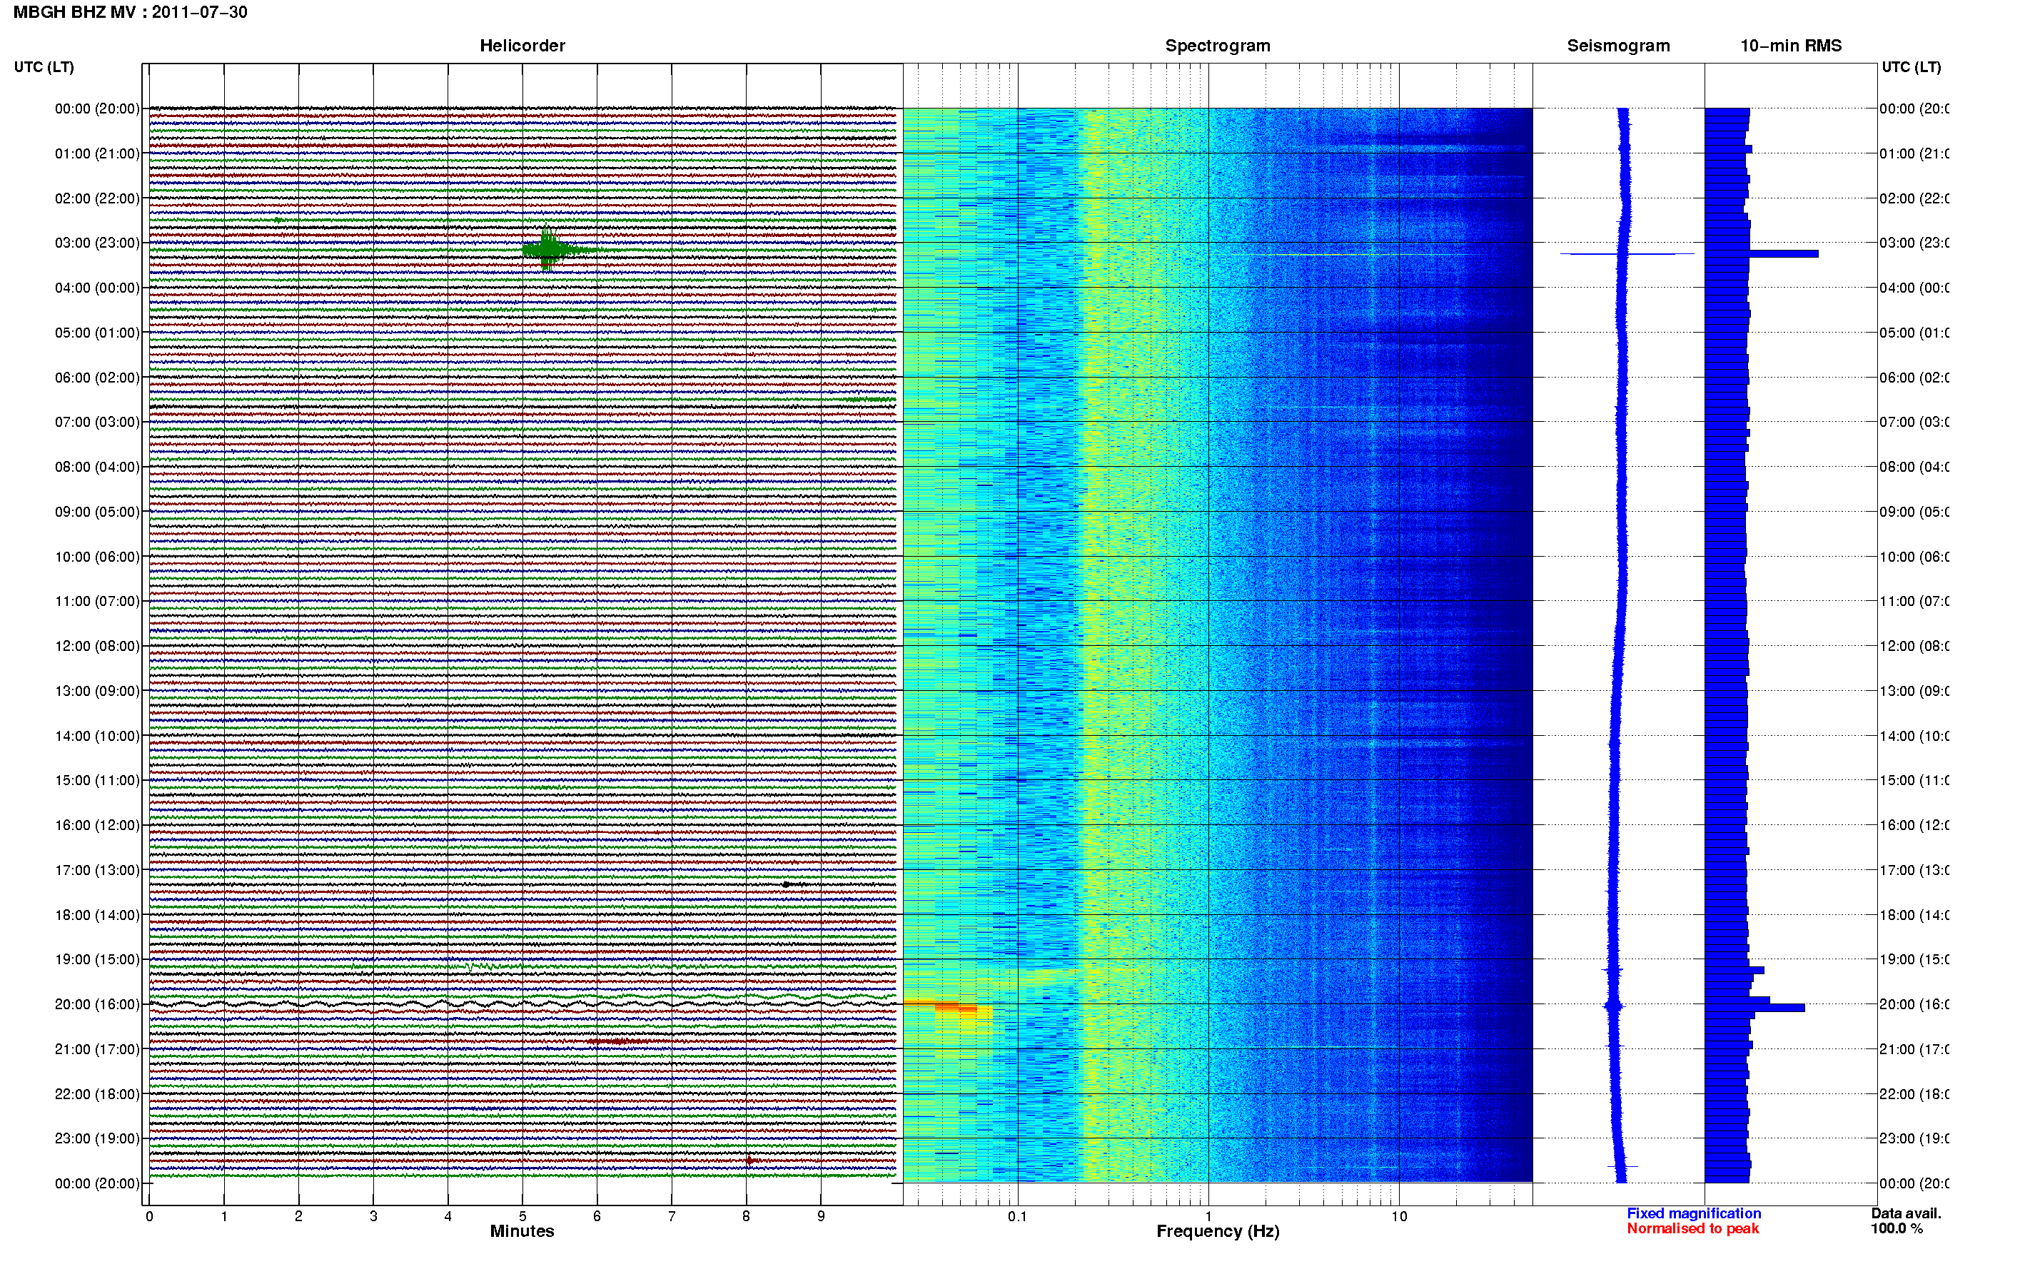Click the "Data avail." label

click(1906, 1213)
